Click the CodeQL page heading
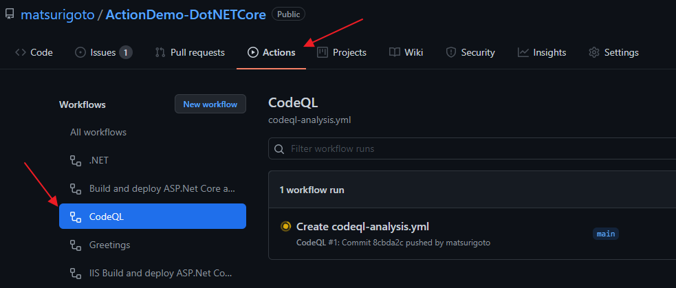 coord(293,103)
